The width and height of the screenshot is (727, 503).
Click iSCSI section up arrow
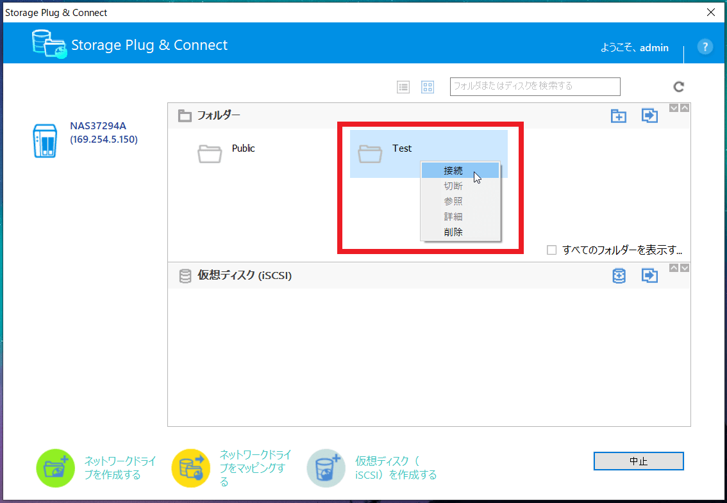point(674,268)
